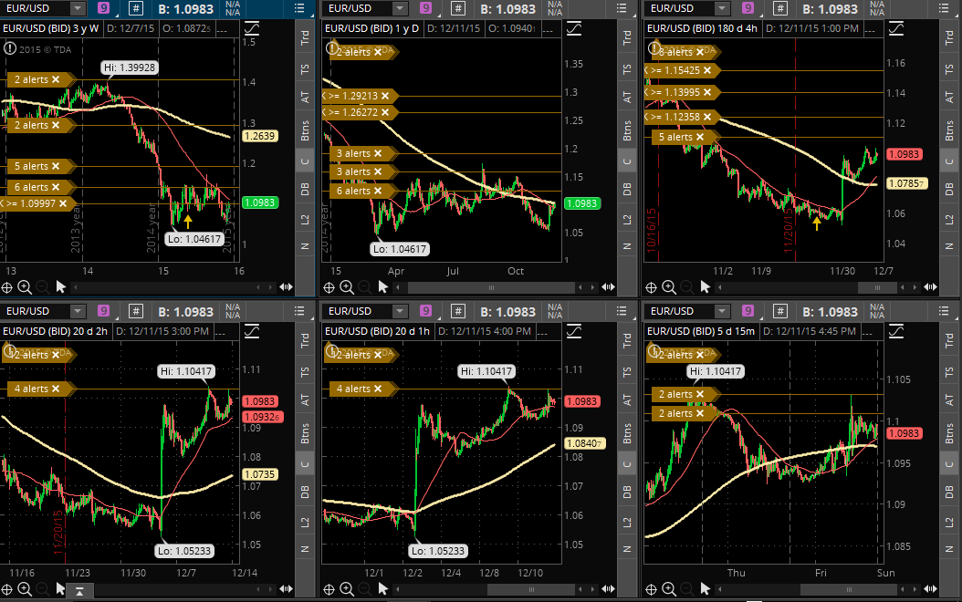This screenshot has height=602, width=962.
Task: Click the 1.2639 price bubble in the 3 y W chart
Action: 260,136
